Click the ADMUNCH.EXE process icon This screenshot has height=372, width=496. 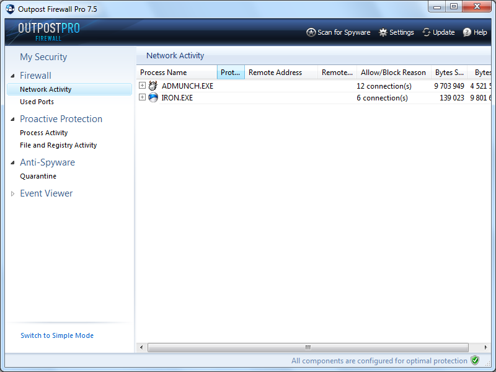pyautogui.click(x=153, y=86)
